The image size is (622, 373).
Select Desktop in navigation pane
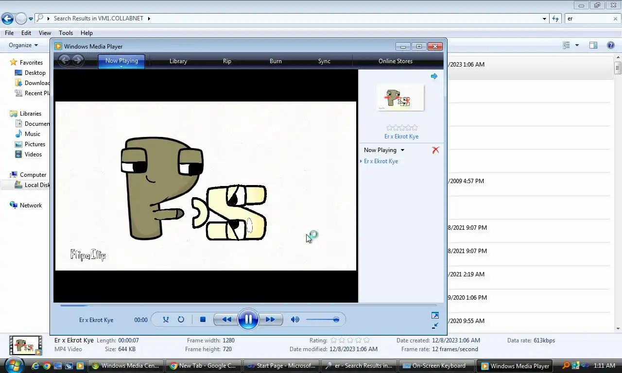click(x=35, y=73)
